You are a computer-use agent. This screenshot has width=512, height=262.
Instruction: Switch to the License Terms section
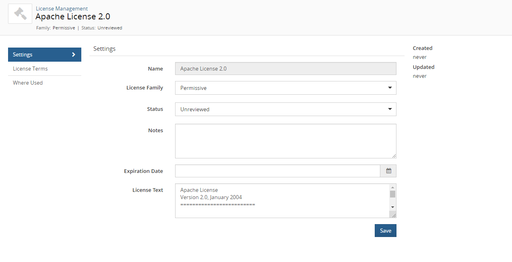pyautogui.click(x=30, y=69)
